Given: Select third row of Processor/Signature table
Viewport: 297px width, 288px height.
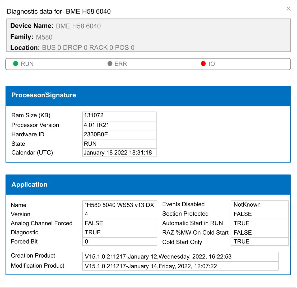Looking at the screenshot, I should 119,135.
